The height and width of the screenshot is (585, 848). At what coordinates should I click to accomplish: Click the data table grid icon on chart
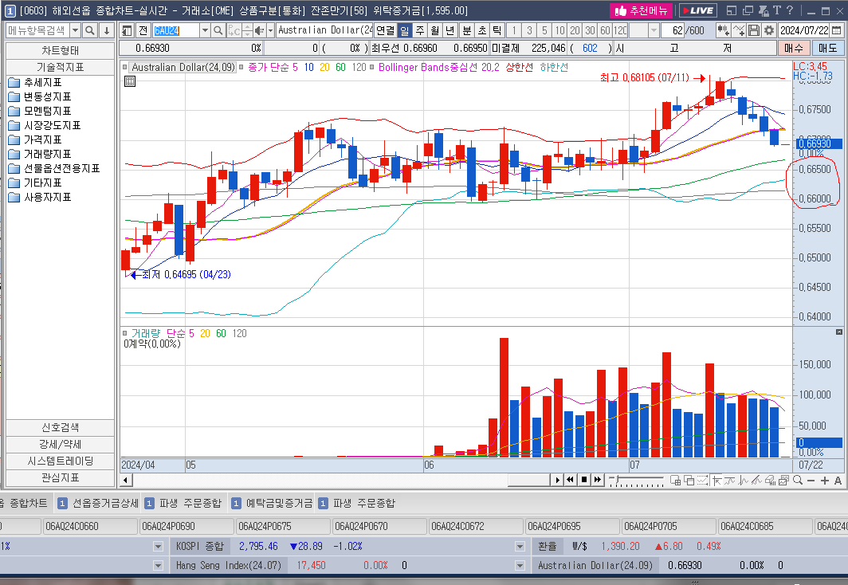(130, 81)
